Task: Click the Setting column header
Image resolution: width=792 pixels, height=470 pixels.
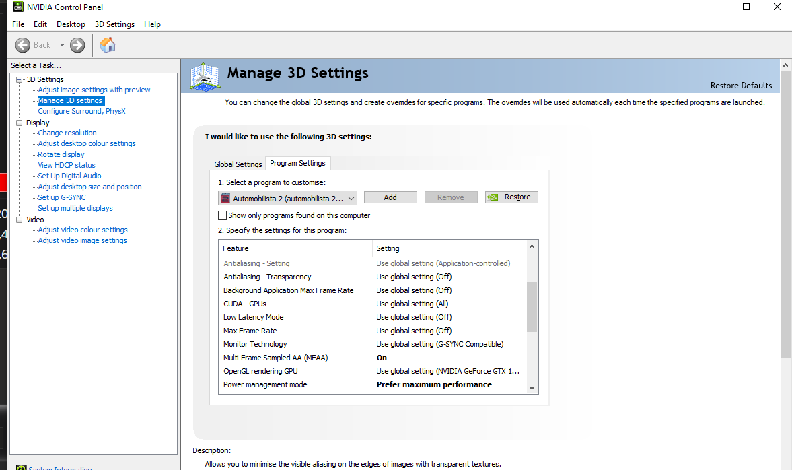Action: 449,248
